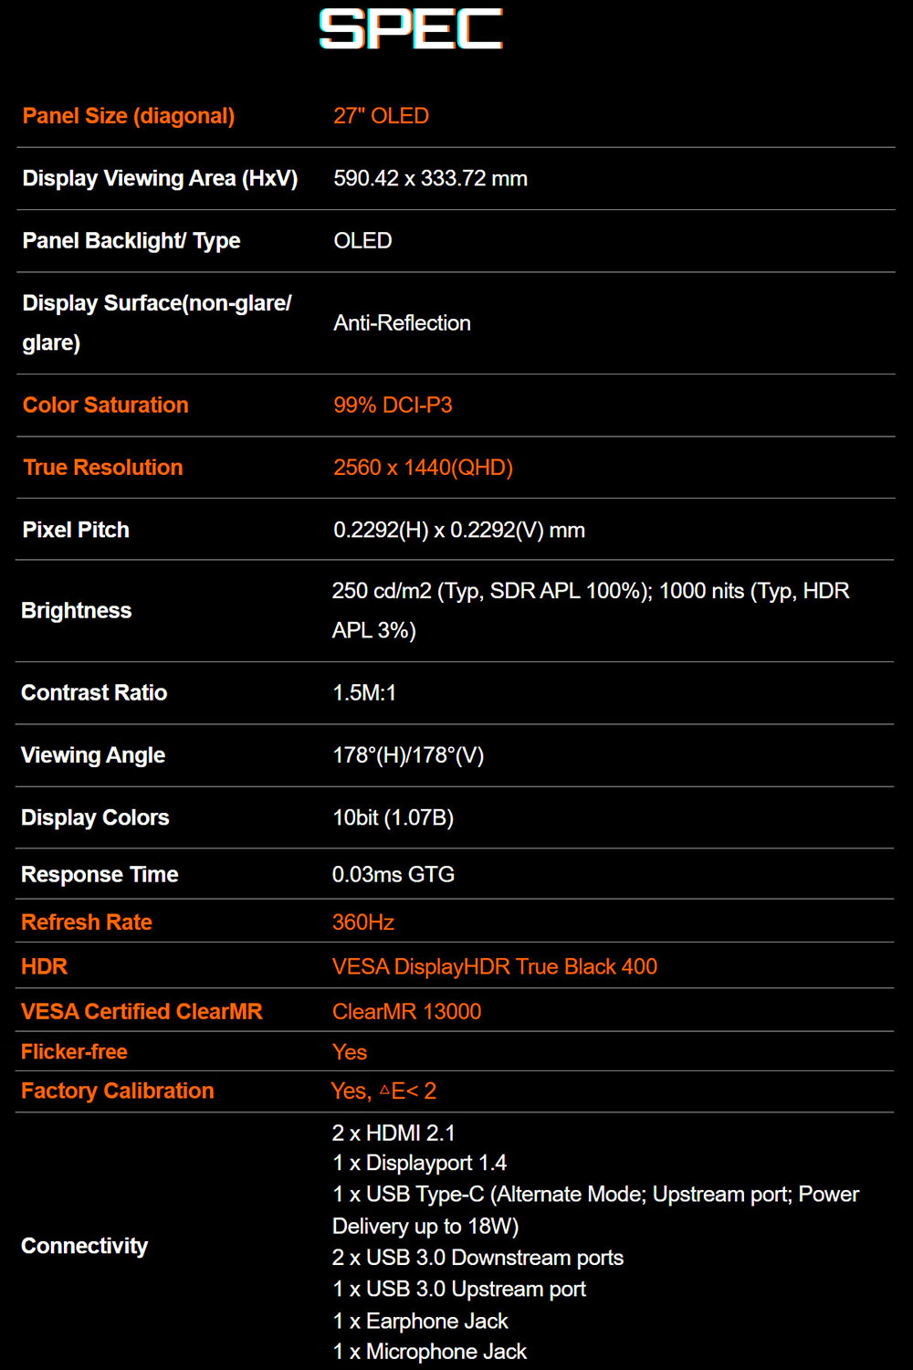Click the Panel Backlight/ Type label

[x=131, y=240]
